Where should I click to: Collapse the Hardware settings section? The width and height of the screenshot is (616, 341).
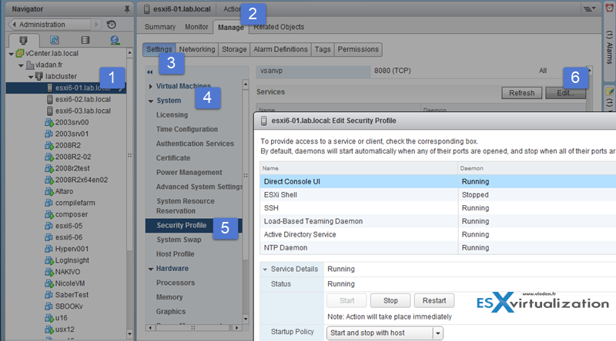pos(150,269)
